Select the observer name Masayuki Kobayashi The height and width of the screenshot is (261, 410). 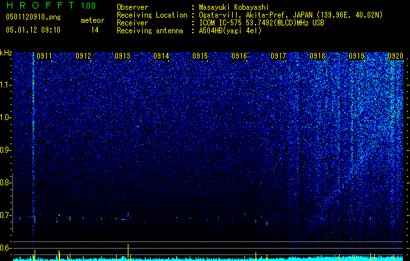(x=234, y=7)
